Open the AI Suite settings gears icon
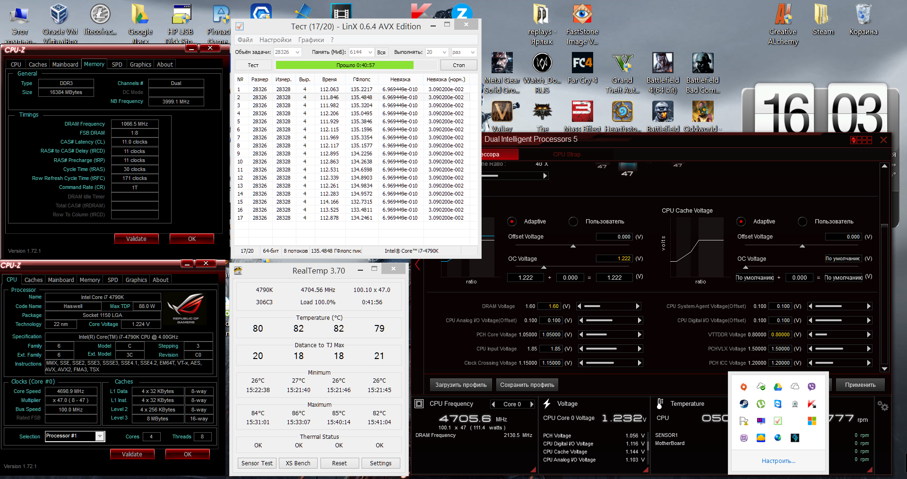The height and width of the screenshot is (479, 907). [x=882, y=406]
